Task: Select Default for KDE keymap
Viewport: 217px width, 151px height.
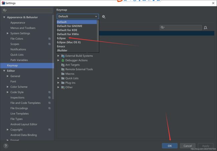Action: point(77,30)
